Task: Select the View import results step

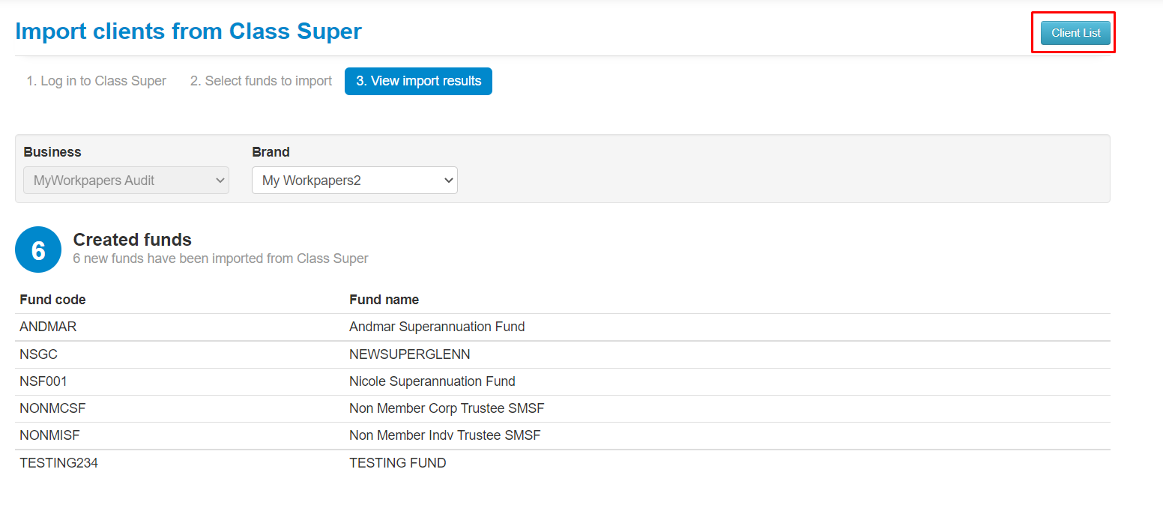Action: point(418,81)
